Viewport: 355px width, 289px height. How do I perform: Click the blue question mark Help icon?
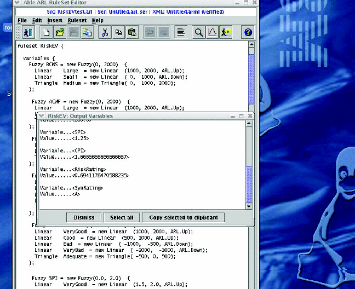[248, 33]
